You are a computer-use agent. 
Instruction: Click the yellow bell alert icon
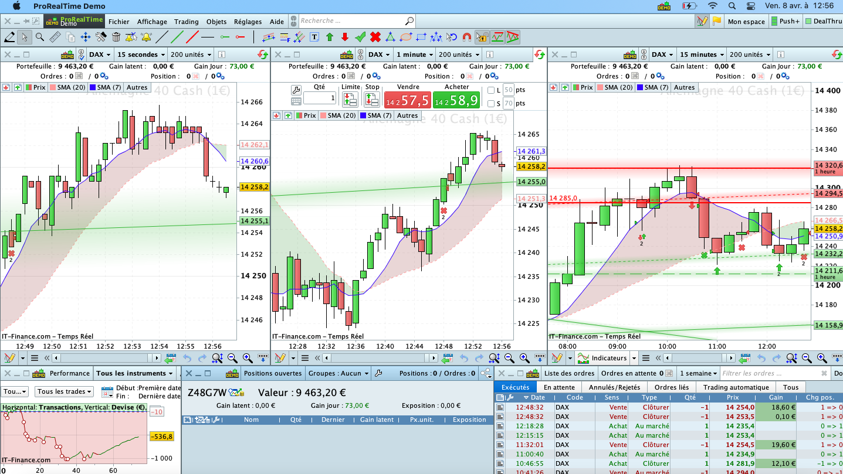(x=146, y=37)
